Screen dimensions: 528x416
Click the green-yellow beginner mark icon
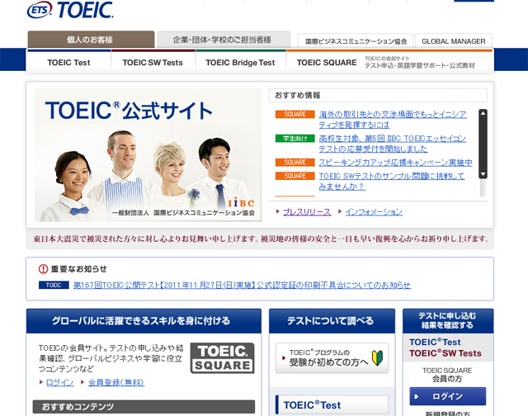coord(378,358)
